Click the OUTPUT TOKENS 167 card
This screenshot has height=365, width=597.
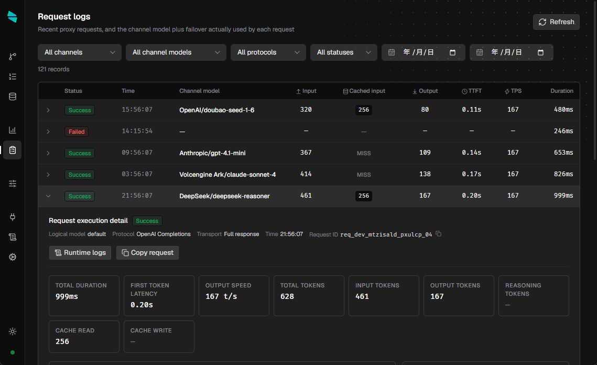pos(459,296)
